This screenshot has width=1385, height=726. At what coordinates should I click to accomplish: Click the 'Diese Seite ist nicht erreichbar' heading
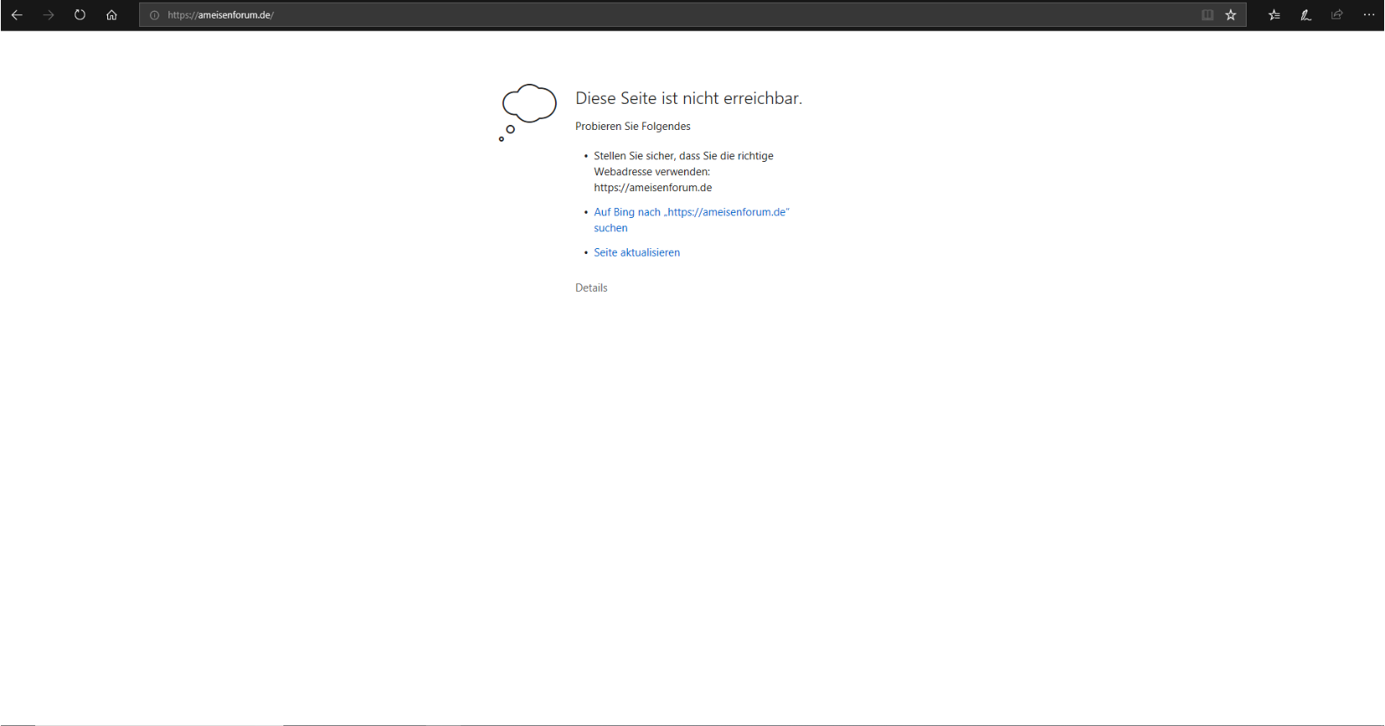pos(688,98)
